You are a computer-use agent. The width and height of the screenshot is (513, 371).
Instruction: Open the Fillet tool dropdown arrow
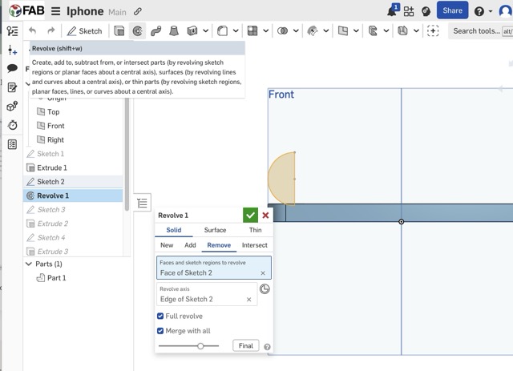tap(236, 31)
